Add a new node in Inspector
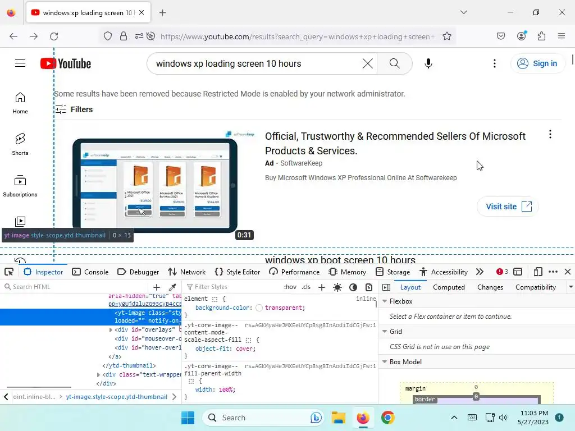The width and height of the screenshot is (575, 431). pyautogui.click(x=157, y=287)
